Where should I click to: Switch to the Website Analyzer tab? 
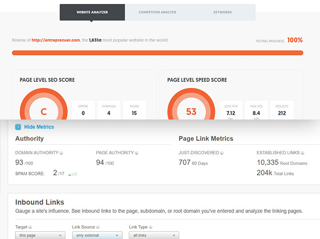(x=92, y=12)
